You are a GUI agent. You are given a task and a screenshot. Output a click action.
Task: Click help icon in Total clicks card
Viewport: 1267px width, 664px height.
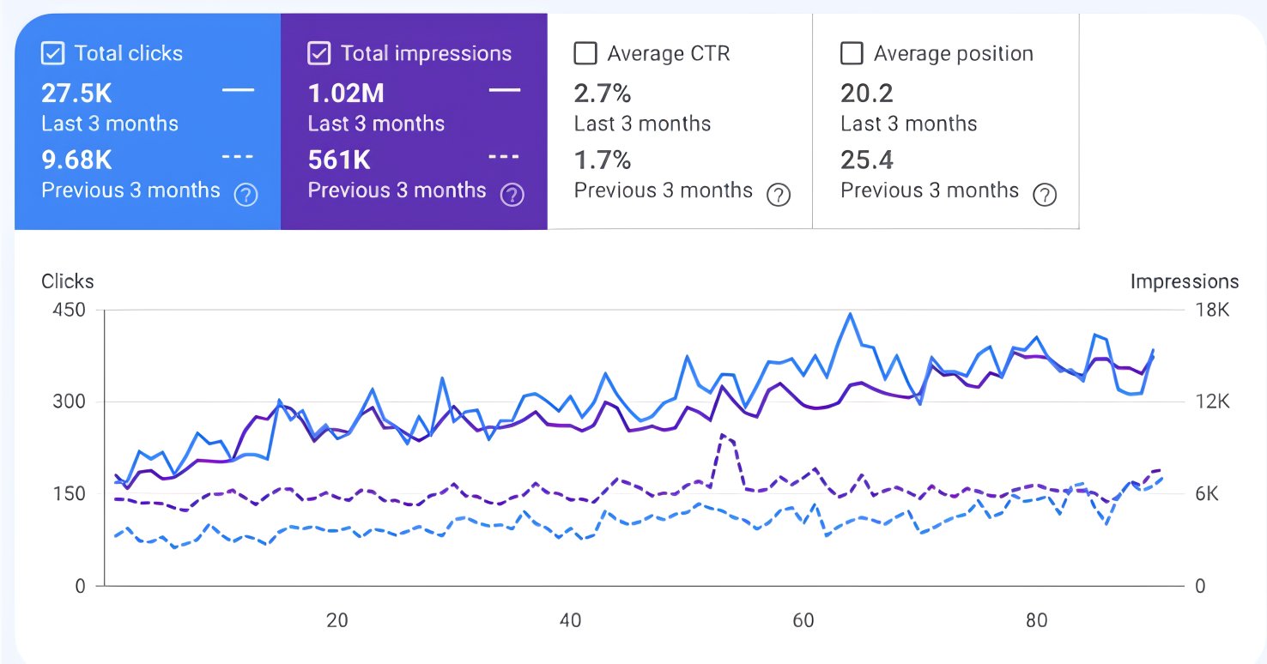coord(246,195)
